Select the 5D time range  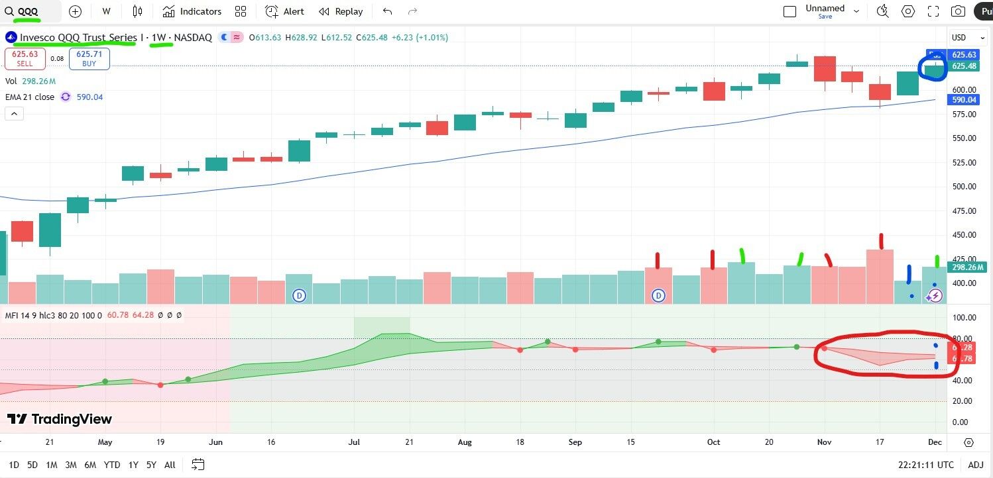tap(32, 465)
